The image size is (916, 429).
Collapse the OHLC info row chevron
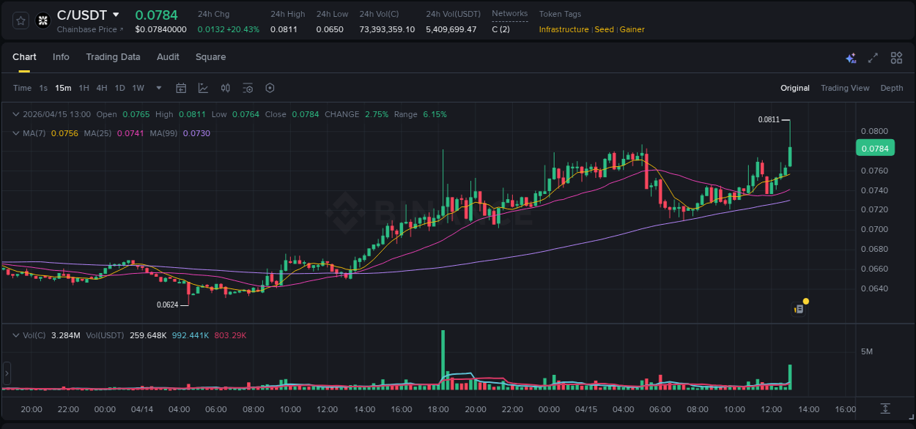(16, 114)
